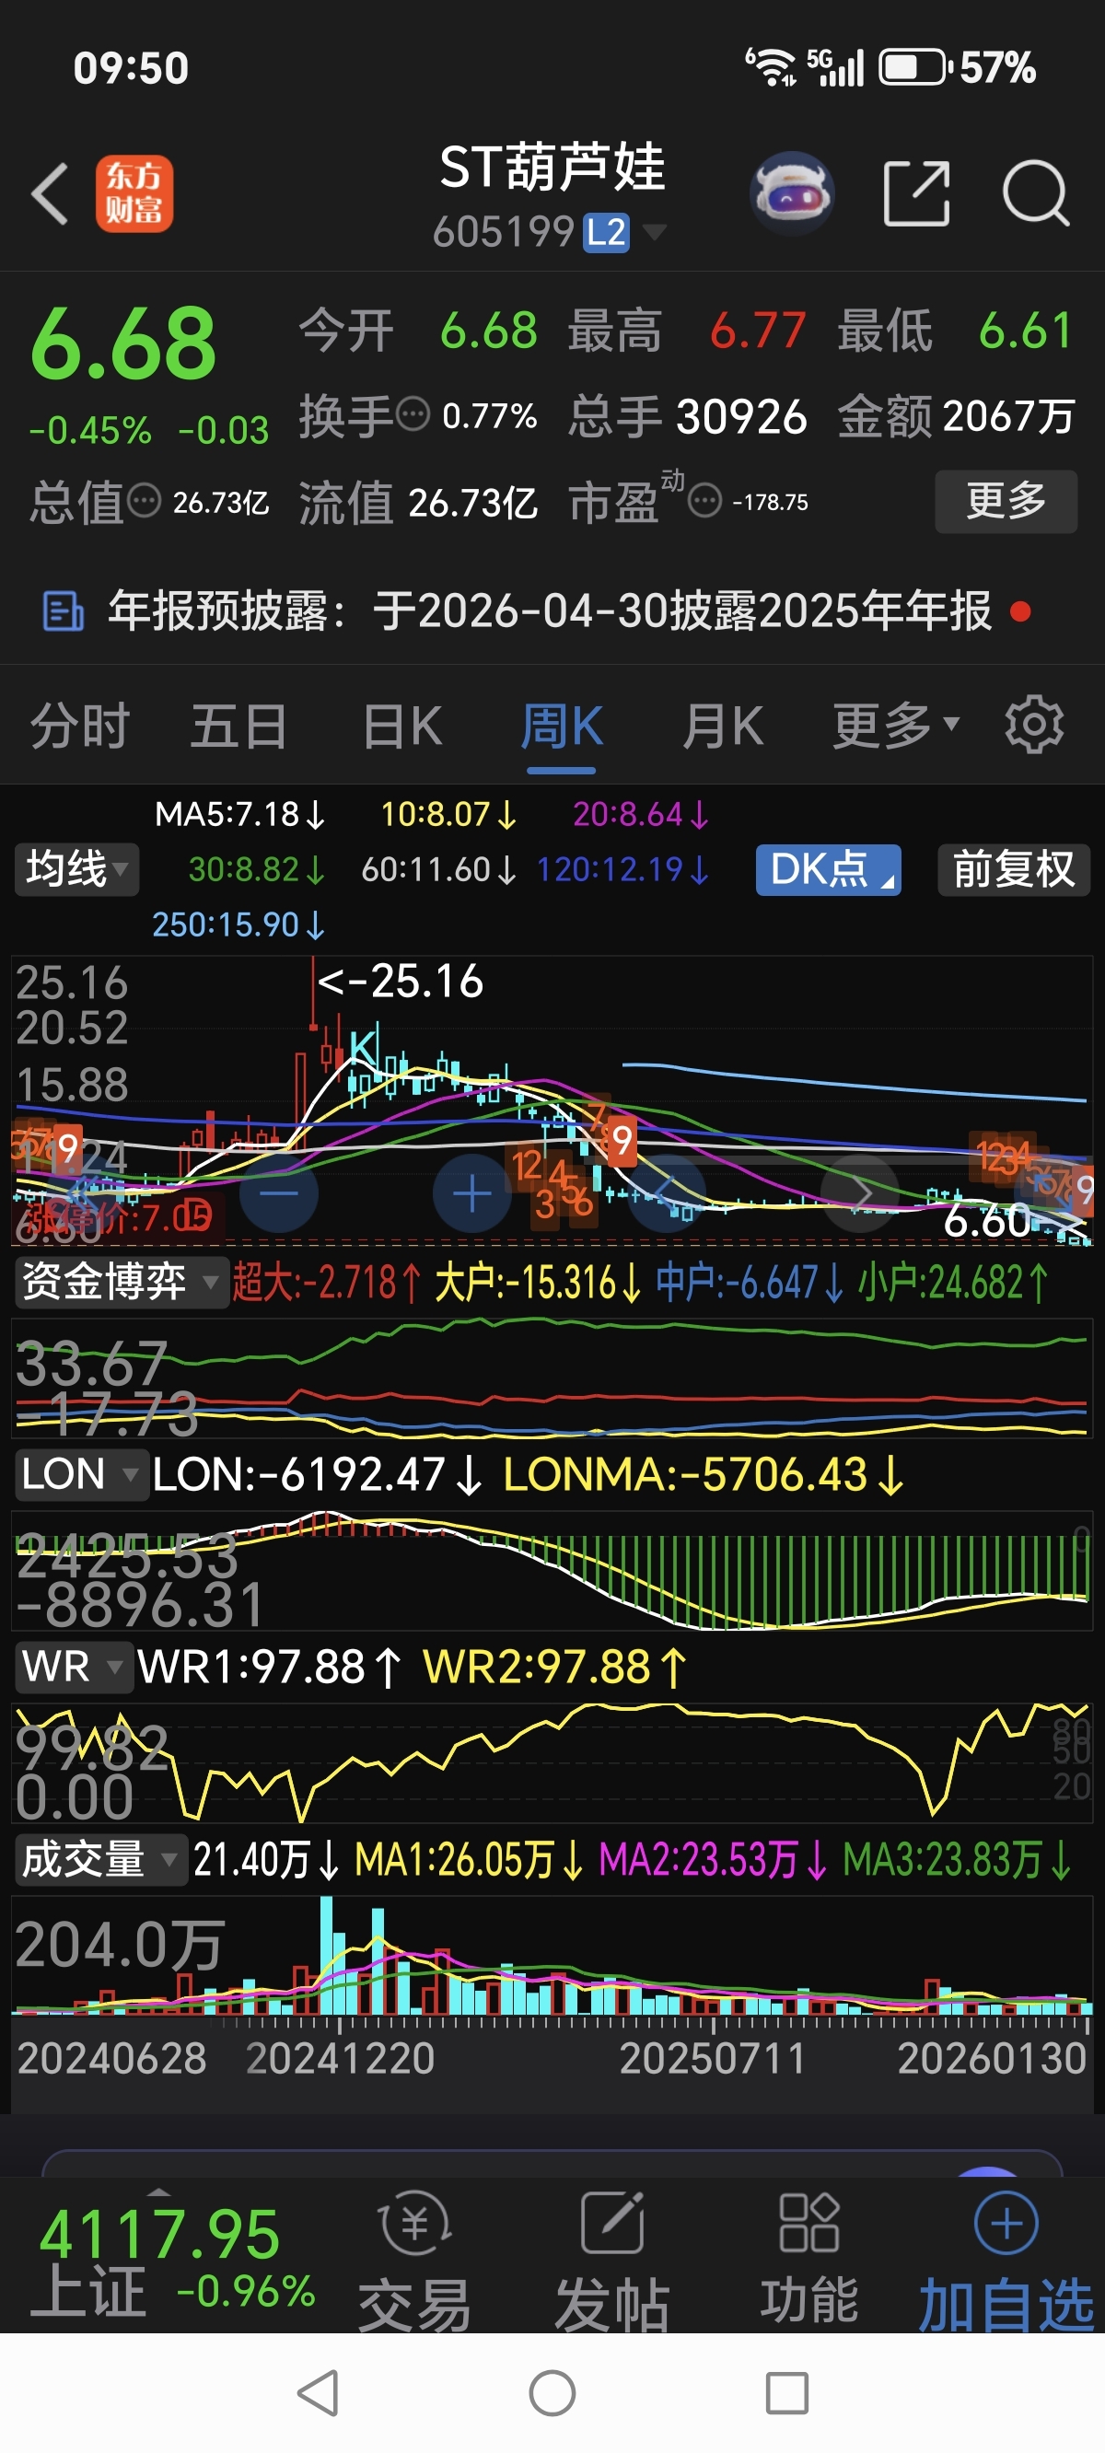This screenshot has width=1105, height=2453.
Task: Tap the ST葫芦娃 stock title
Action: (x=552, y=168)
